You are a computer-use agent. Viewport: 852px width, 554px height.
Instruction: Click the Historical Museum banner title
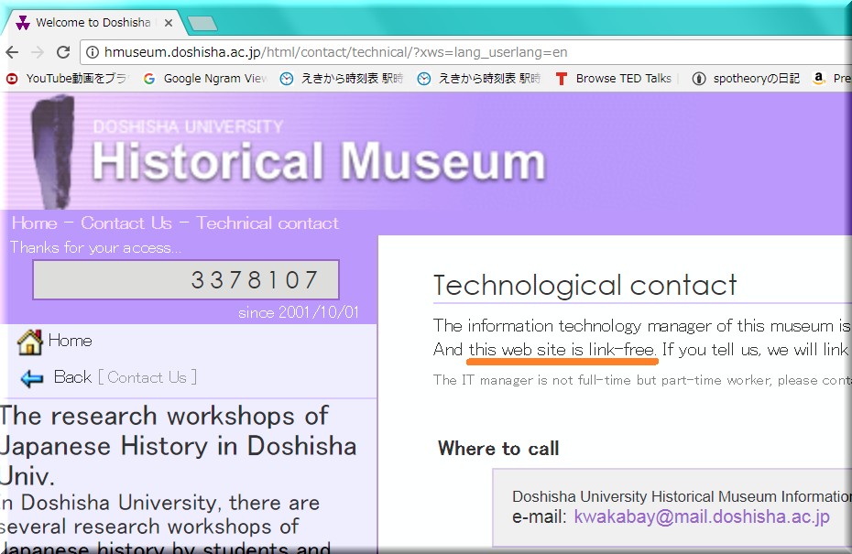point(319,161)
